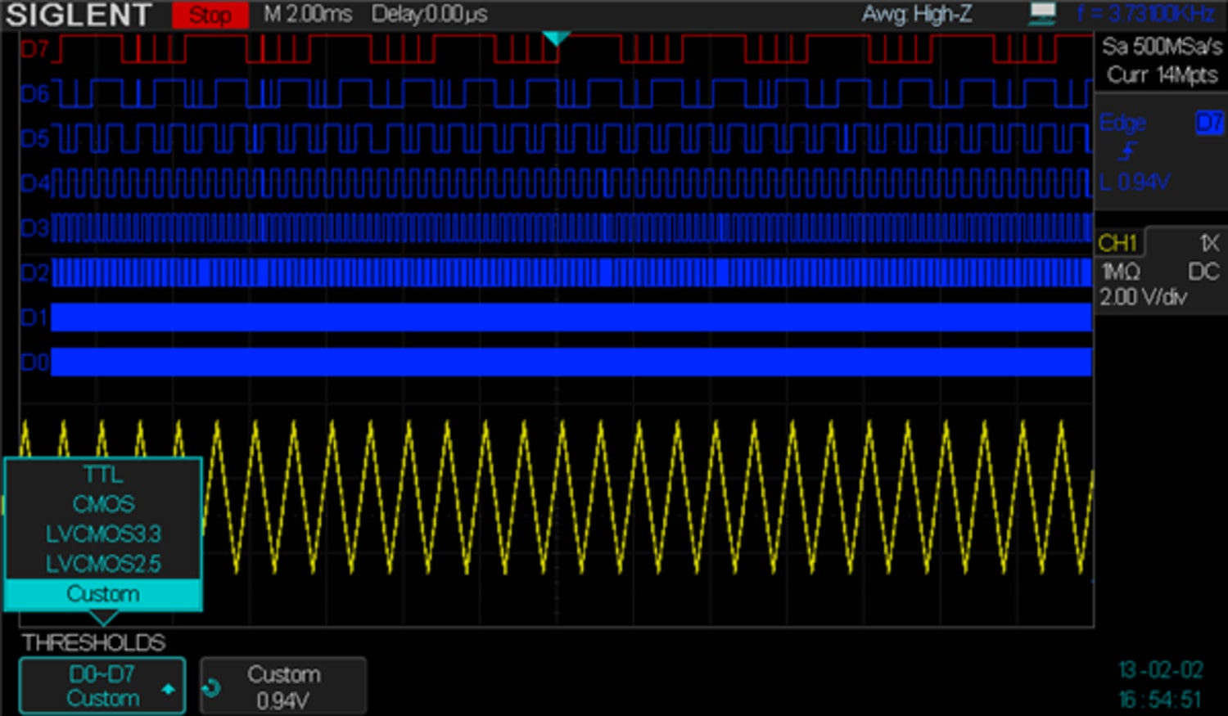
Task: Click the trigger position marker triangle
Action: click(x=556, y=38)
